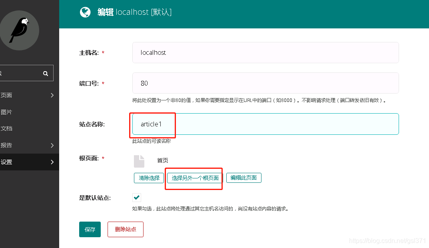Click the 保存 button
The height and width of the screenshot is (248, 429).
click(x=90, y=229)
